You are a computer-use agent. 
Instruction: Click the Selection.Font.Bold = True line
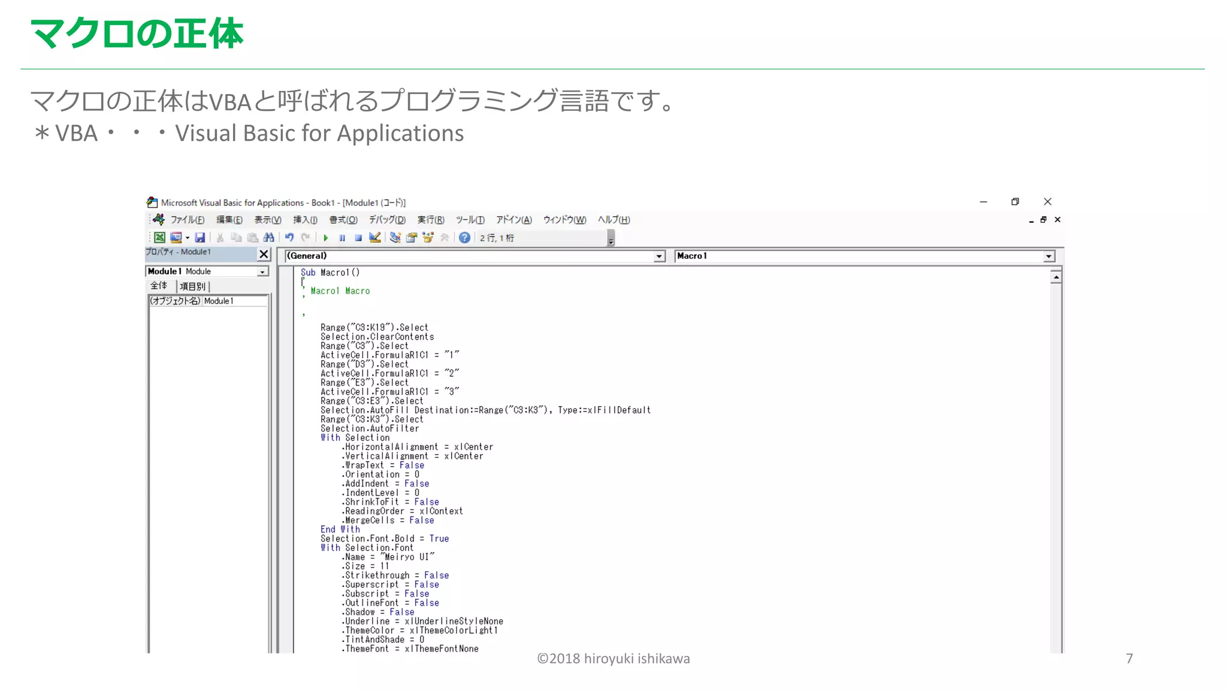click(385, 538)
